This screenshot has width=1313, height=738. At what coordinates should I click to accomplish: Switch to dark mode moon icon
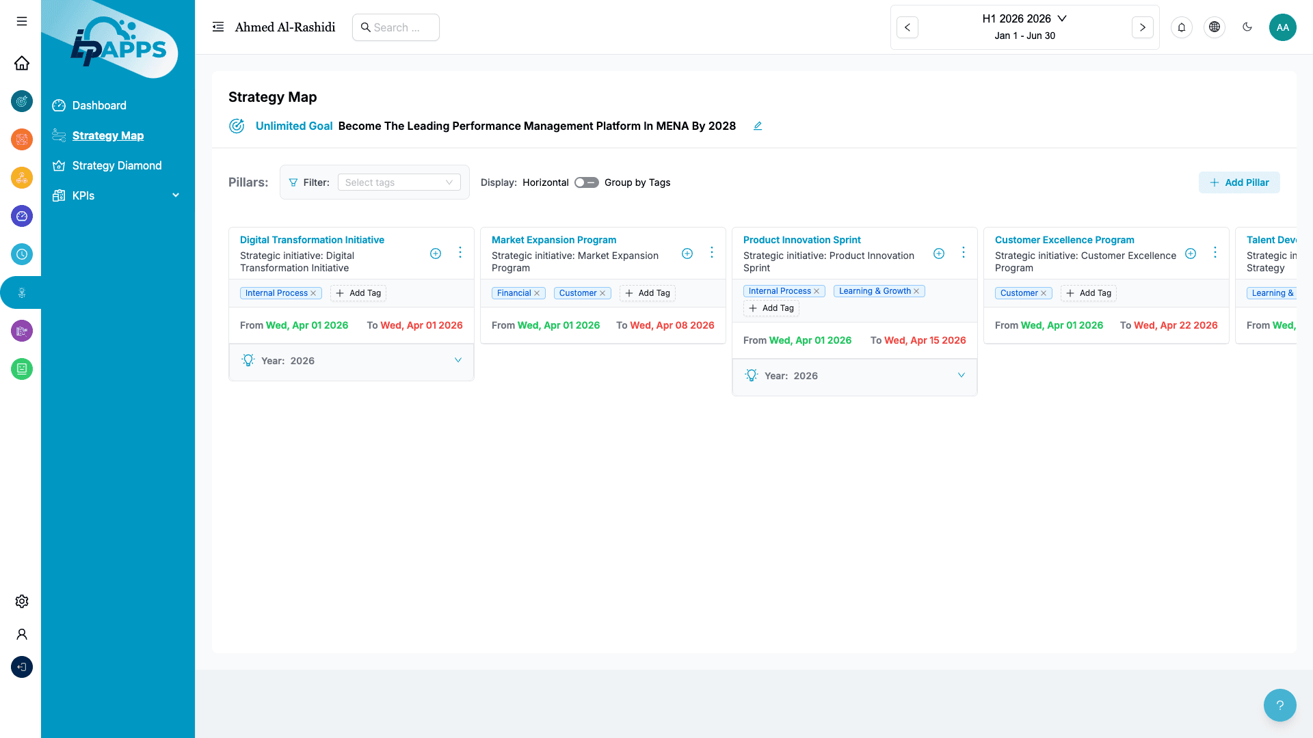1247,27
